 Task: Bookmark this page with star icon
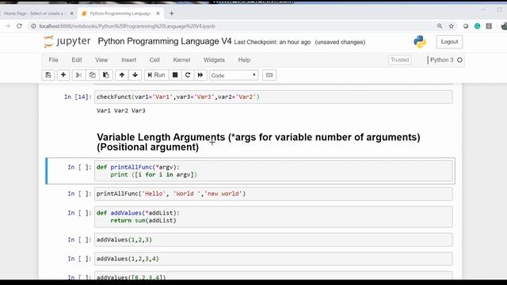pyautogui.click(x=452, y=26)
